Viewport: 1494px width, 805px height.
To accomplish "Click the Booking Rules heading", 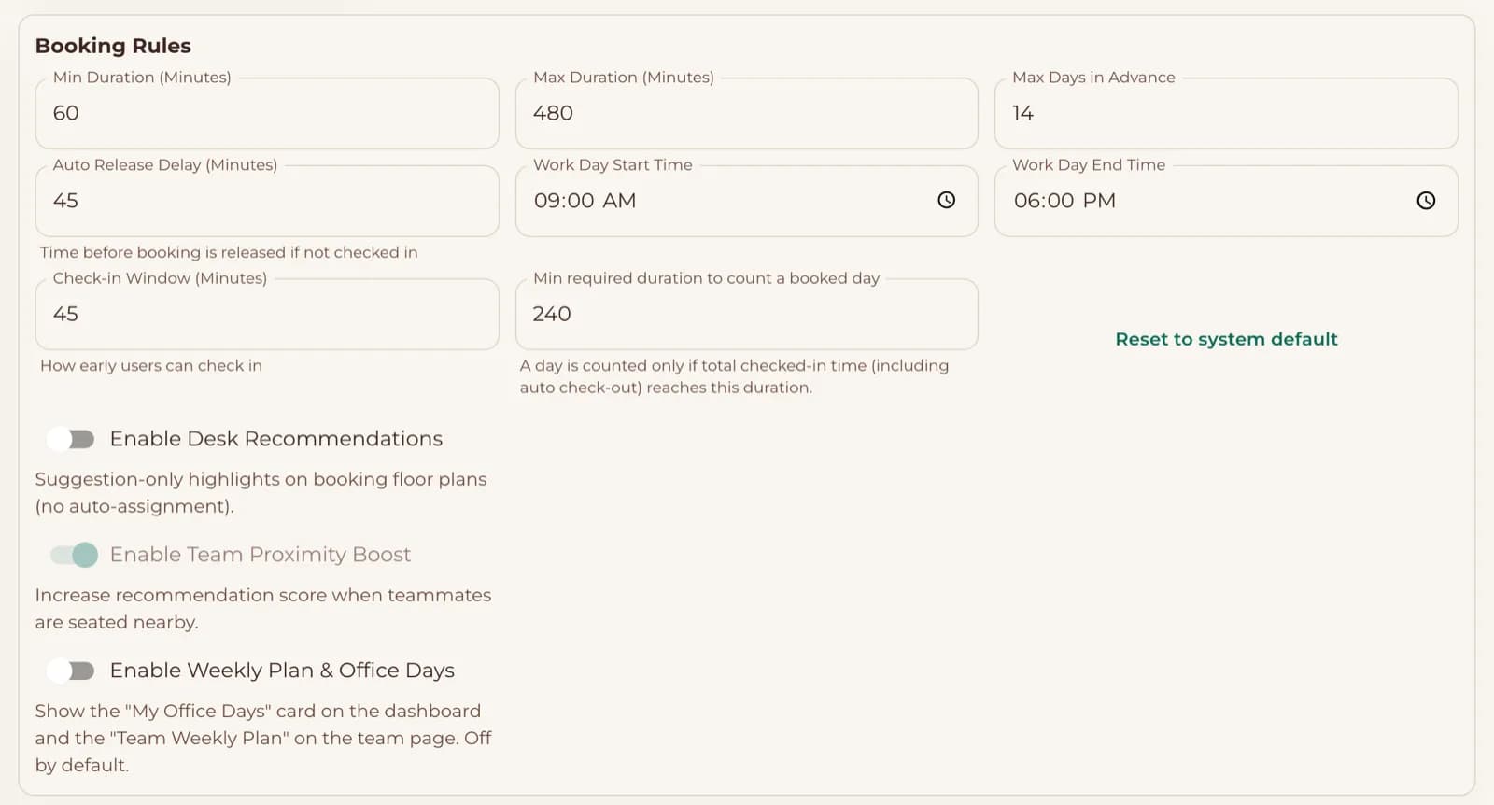I will pos(113,46).
